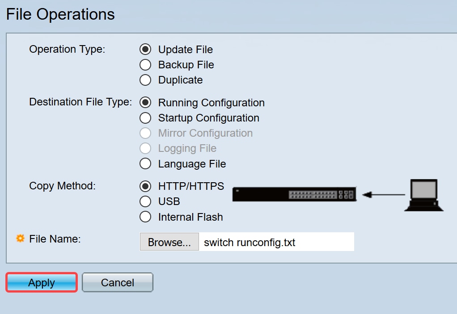Select HTTP/HTTPS copy method

tap(145, 186)
